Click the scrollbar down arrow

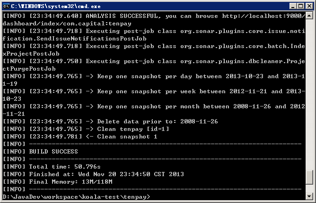coord(309,196)
